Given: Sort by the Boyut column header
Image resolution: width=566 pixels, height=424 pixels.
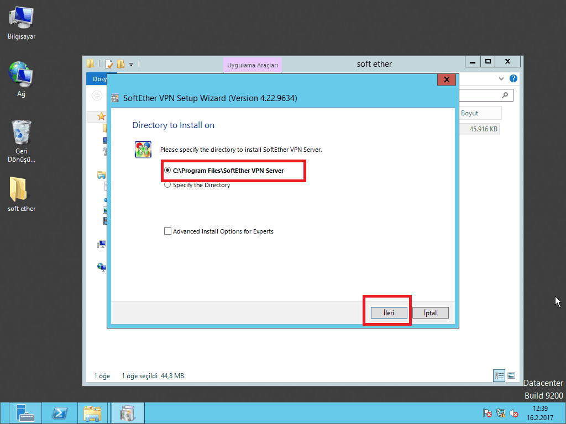Looking at the screenshot, I should tap(480, 113).
